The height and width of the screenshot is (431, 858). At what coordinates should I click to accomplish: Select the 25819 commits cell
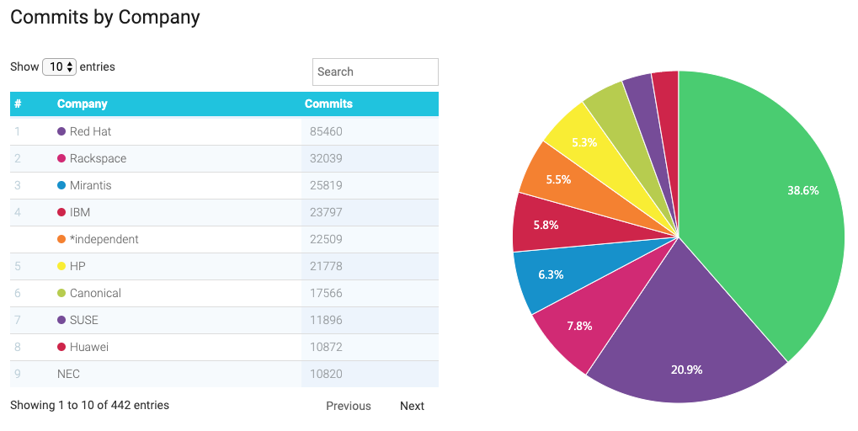pos(370,185)
